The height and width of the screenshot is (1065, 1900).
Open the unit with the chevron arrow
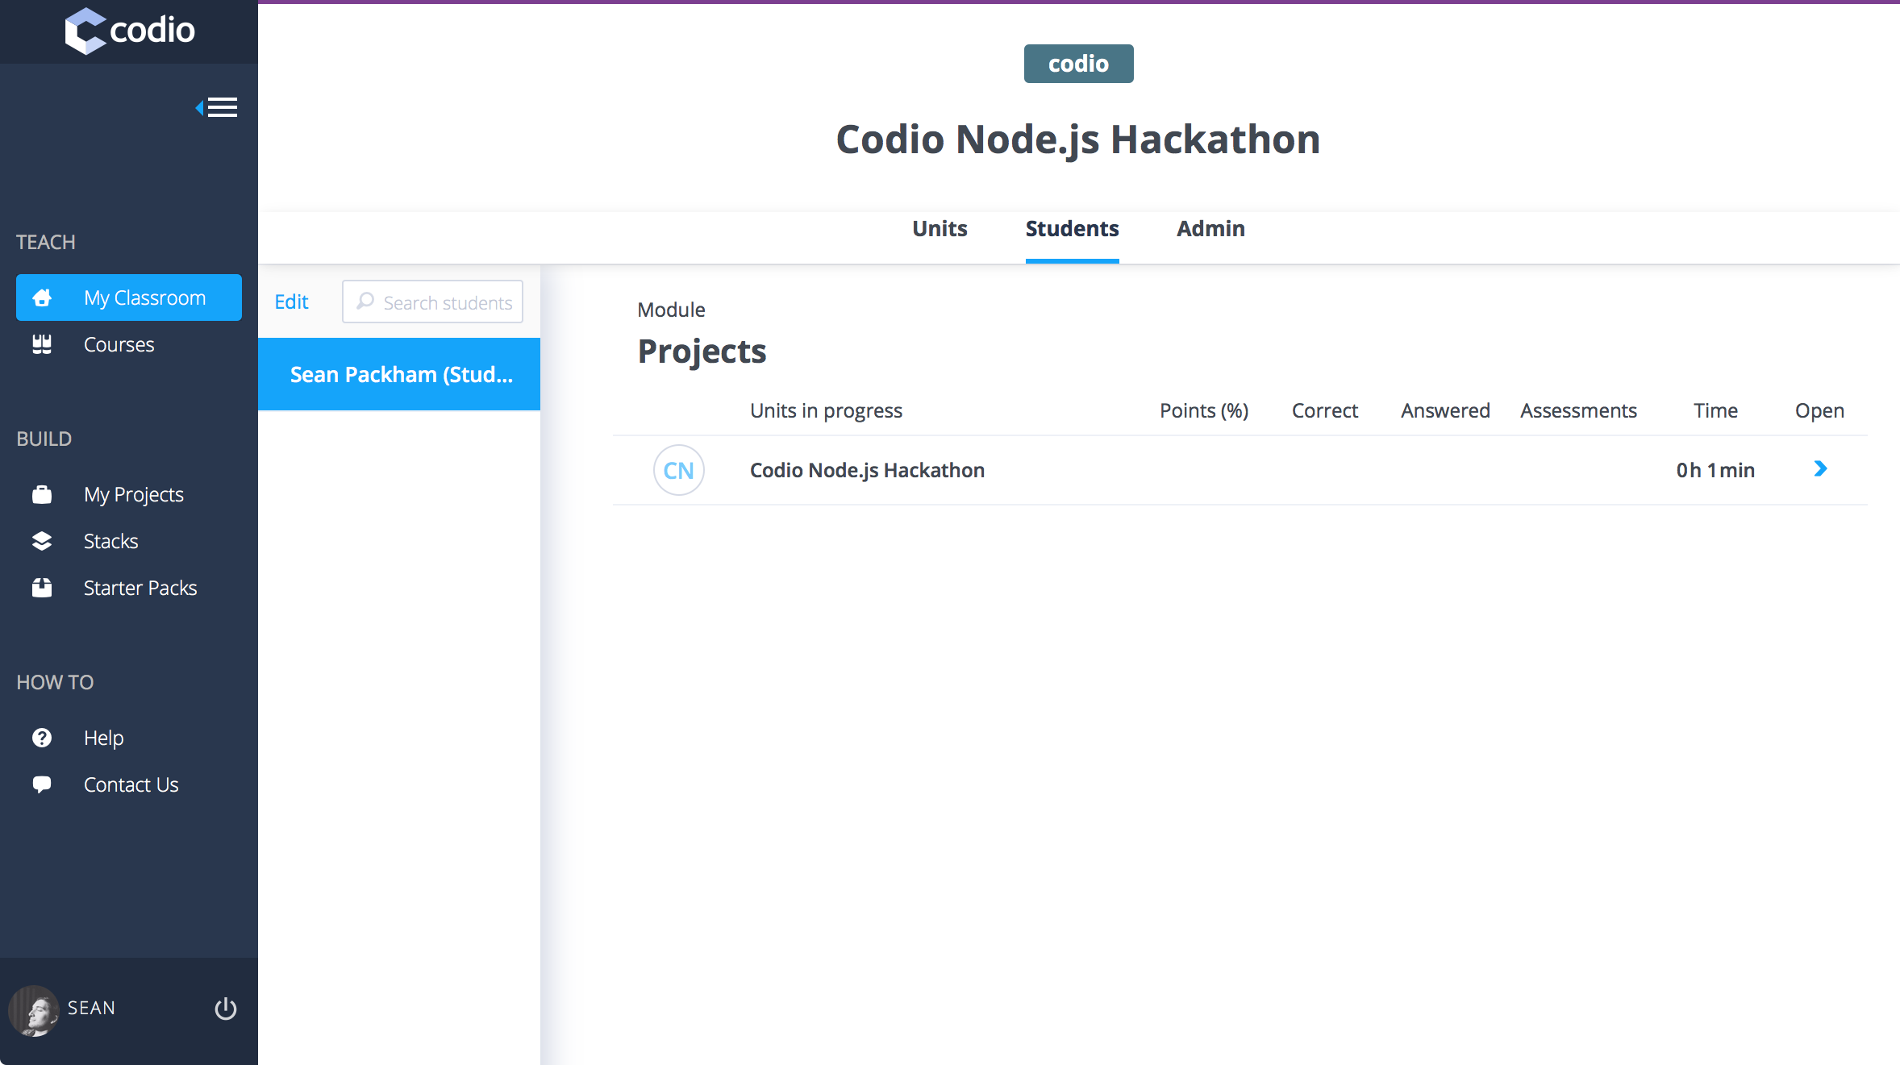(x=1820, y=468)
